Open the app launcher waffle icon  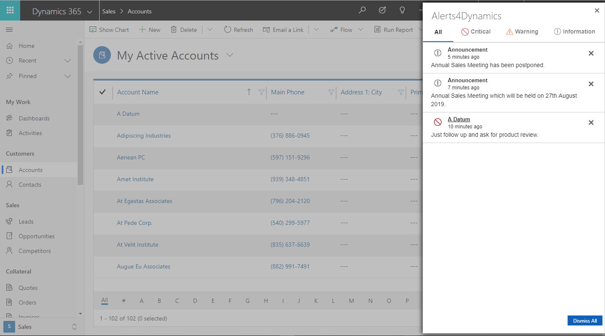(x=10, y=10)
